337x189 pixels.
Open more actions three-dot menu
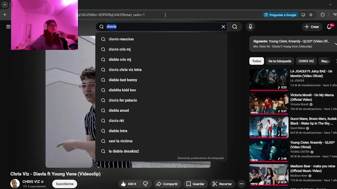point(241,184)
